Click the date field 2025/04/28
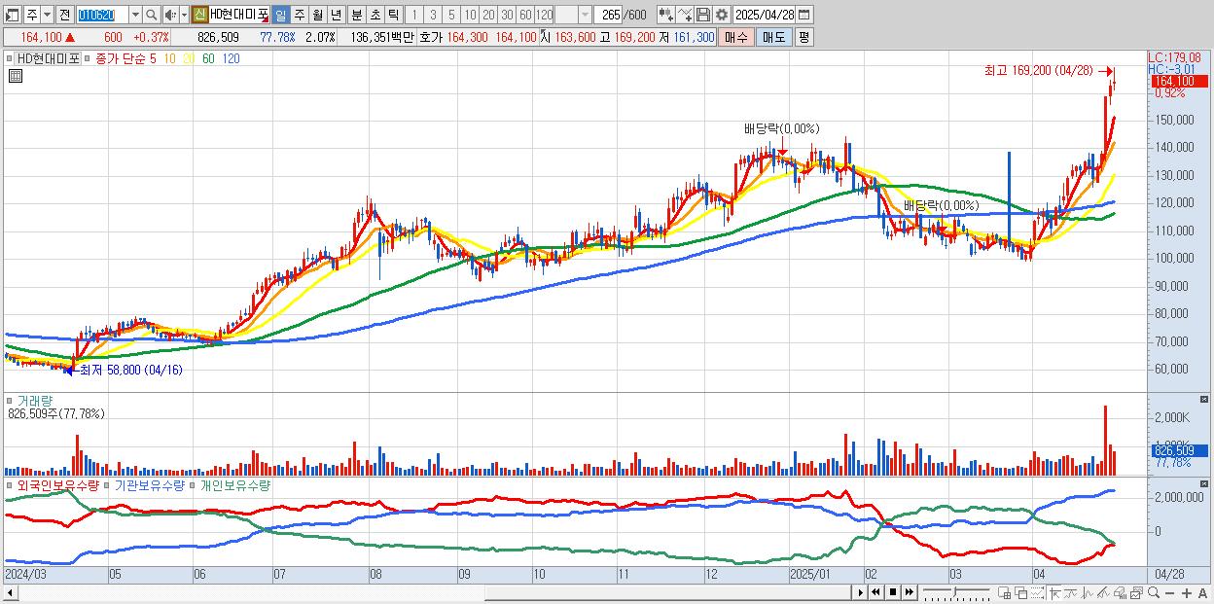The height and width of the screenshot is (604, 1214). point(764,15)
